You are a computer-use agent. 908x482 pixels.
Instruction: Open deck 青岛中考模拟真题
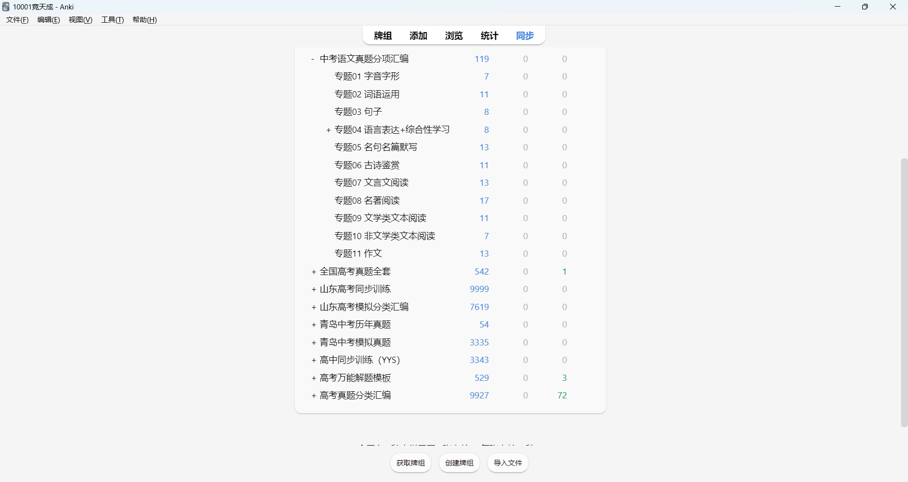(355, 343)
